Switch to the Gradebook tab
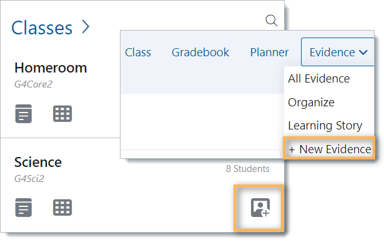Image resolution: width=384 pixels, height=242 pixels. click(x=200, y=53)
